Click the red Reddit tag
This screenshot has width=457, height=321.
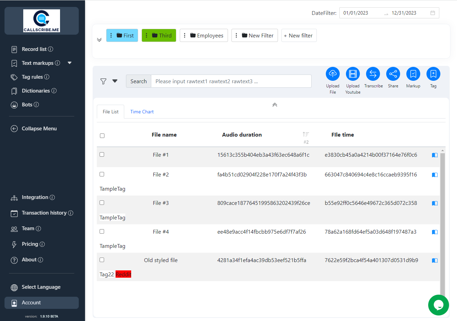coord(123,274)
